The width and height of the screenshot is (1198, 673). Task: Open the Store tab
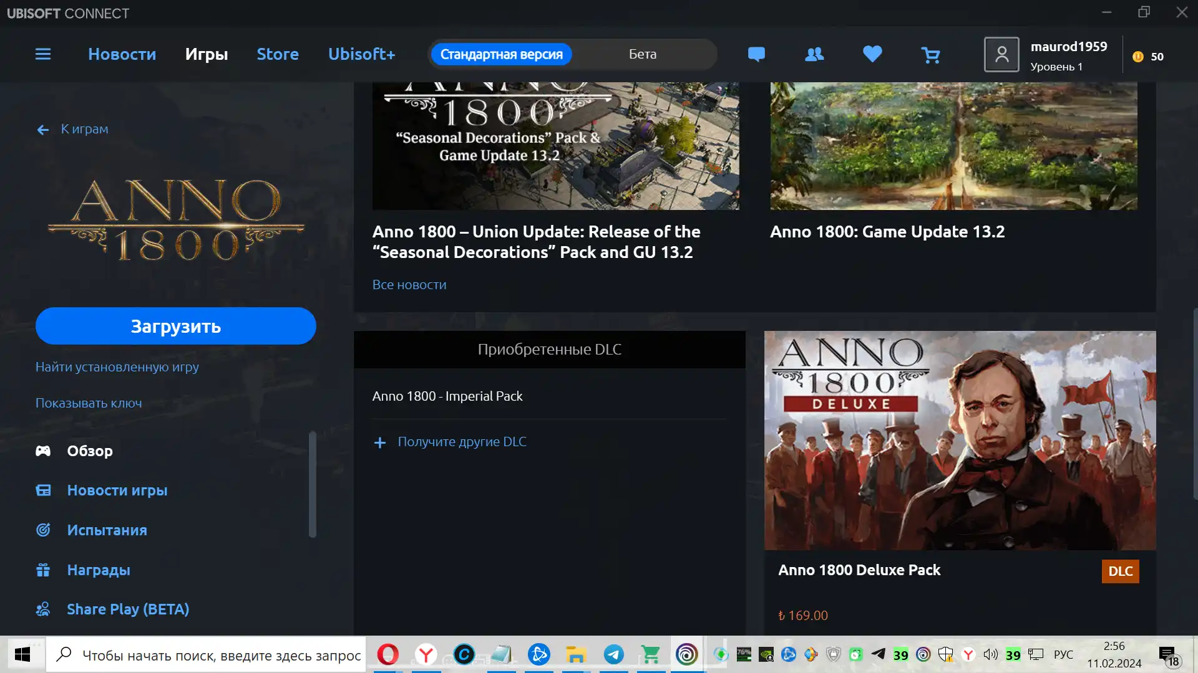point(278,54)
